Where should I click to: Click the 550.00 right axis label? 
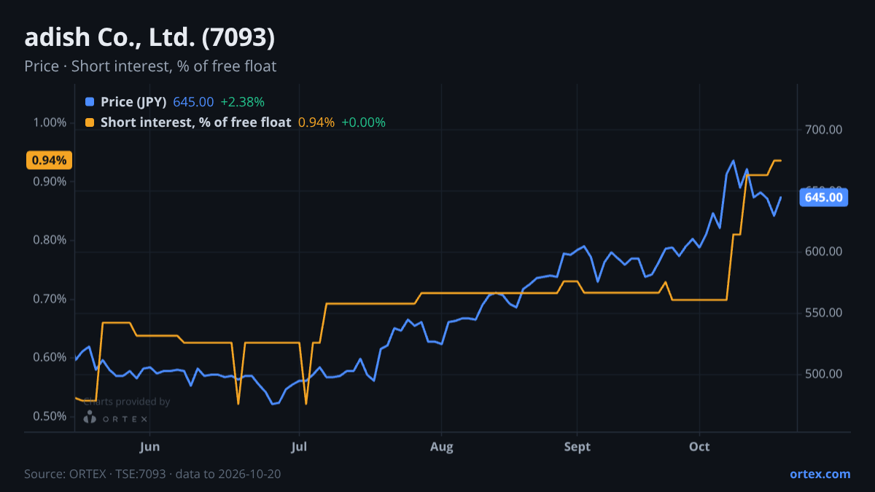pyautogui.click(x=824, y=313)
